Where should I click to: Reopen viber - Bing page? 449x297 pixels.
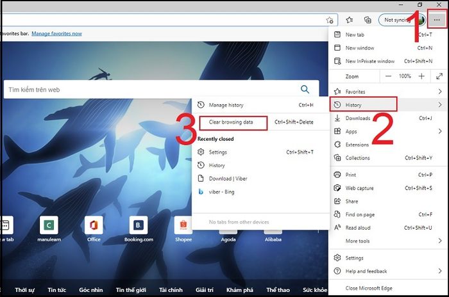point(260,191)
